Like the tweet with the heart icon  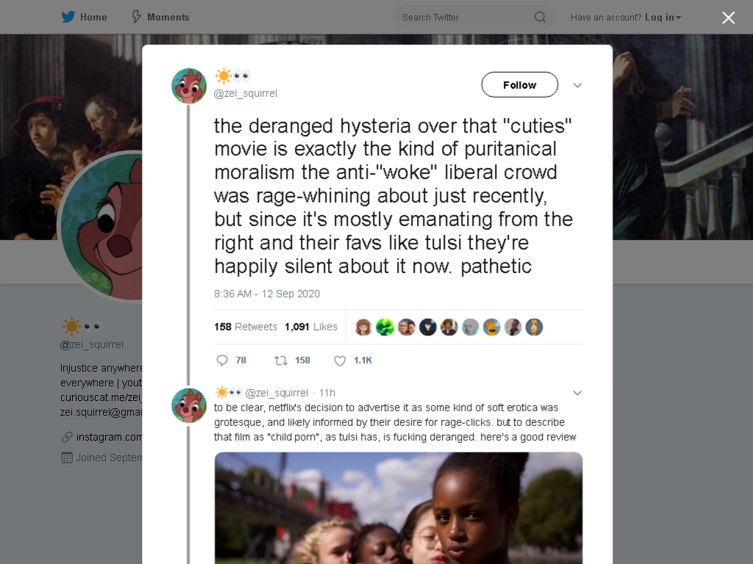340,361
